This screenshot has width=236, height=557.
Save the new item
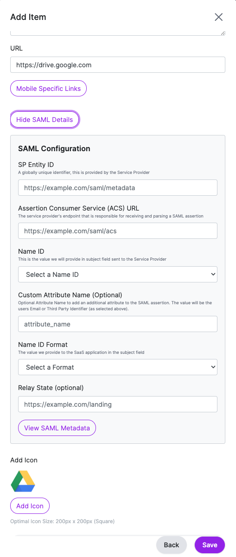pyautogui.click(x=210, y=545)
